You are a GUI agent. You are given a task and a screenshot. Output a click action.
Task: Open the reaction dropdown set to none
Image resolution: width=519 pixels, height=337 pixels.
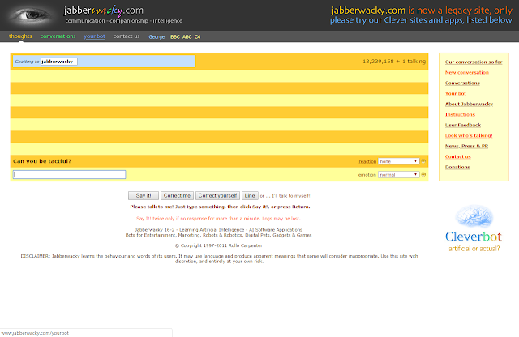pos(398,161)
